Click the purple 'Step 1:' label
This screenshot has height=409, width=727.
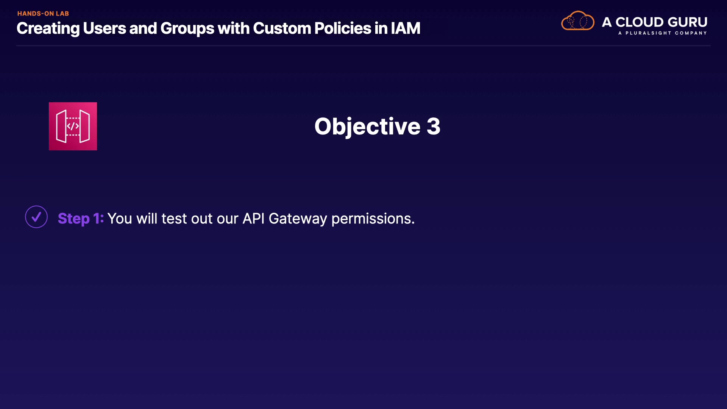click(x=80, y=219)
